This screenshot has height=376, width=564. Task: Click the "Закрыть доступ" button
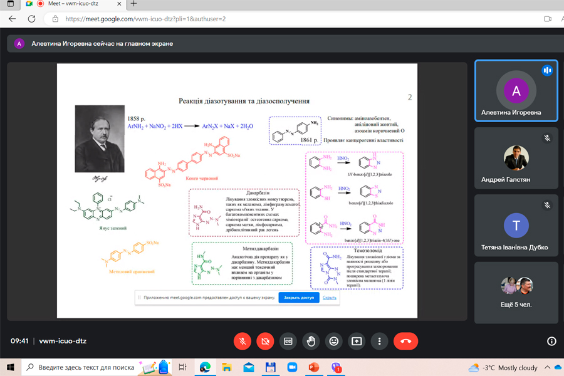299,298
